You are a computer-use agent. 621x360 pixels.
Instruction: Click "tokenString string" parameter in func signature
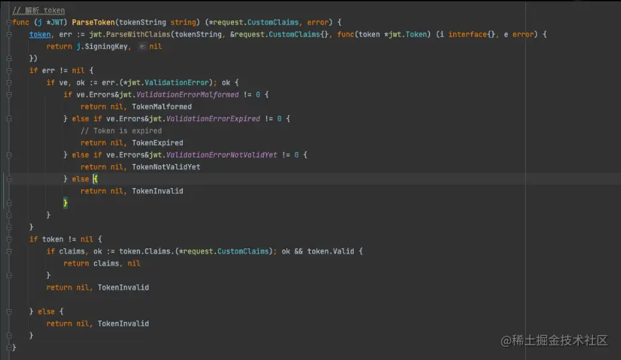[x=157, y=22]
